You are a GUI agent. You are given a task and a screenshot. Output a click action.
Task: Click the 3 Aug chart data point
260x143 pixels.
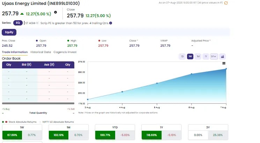88,99
